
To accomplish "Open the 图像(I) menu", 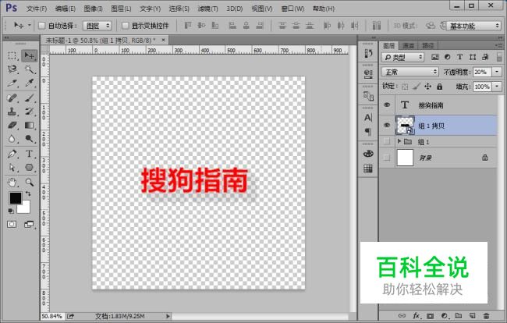I will (93, 9).
